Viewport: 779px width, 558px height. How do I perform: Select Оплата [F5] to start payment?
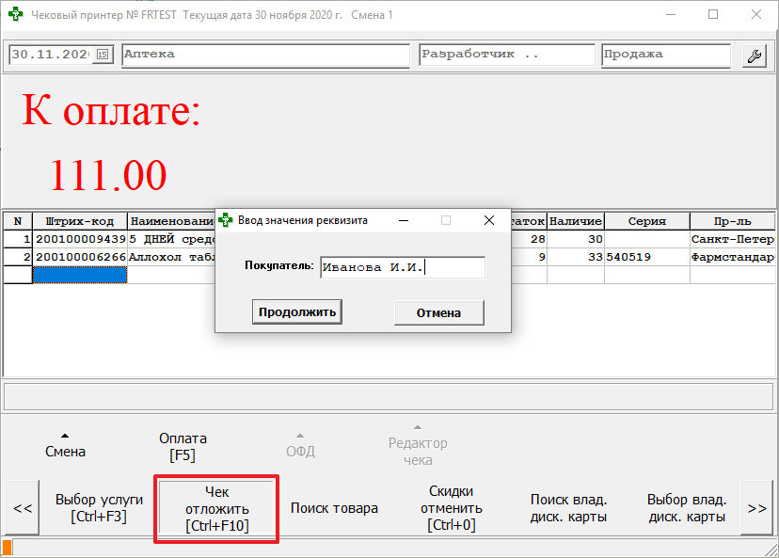pyautogui.click(x=184, y=443)
